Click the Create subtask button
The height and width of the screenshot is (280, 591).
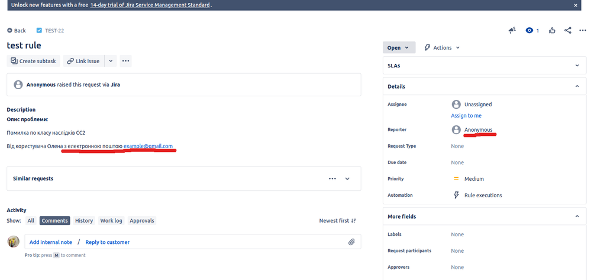(33, 61)
